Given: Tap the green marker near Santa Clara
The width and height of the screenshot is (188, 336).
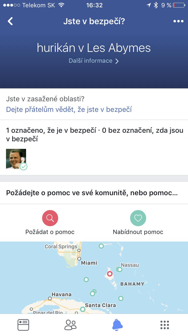Looking at the screenshot, I should click(82, 309).
